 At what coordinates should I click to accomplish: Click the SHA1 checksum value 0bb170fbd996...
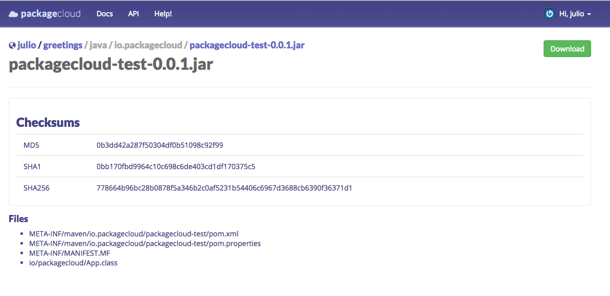(x=176, y=167)
